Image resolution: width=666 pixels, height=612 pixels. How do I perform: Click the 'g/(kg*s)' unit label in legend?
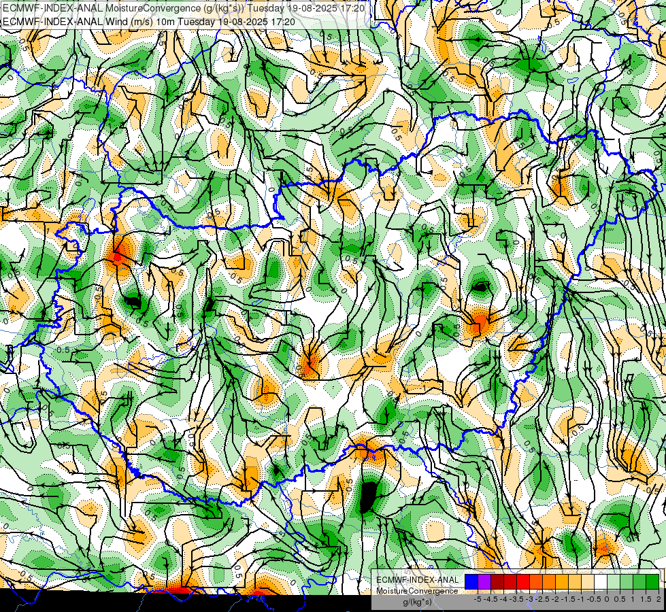(417, 602)
